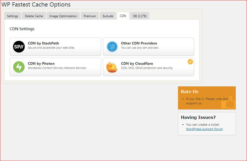Click the CDN by Cloudflare title
Screen dimensions: 247x161
pyautogui.click(x=137, y=63)
